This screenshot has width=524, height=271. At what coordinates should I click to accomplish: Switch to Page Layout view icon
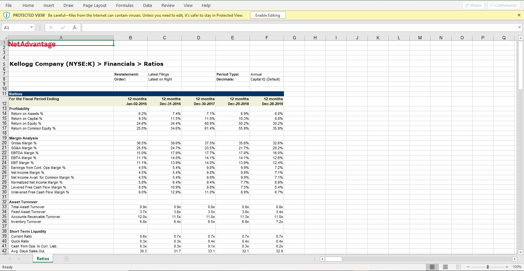pos(445,267)
